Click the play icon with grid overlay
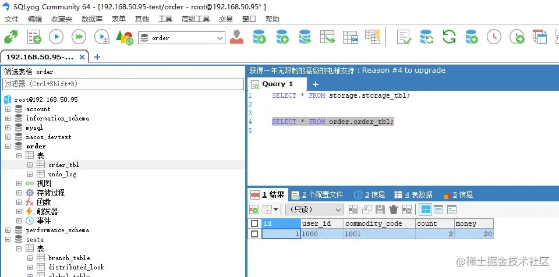 (x=101, y=37)
